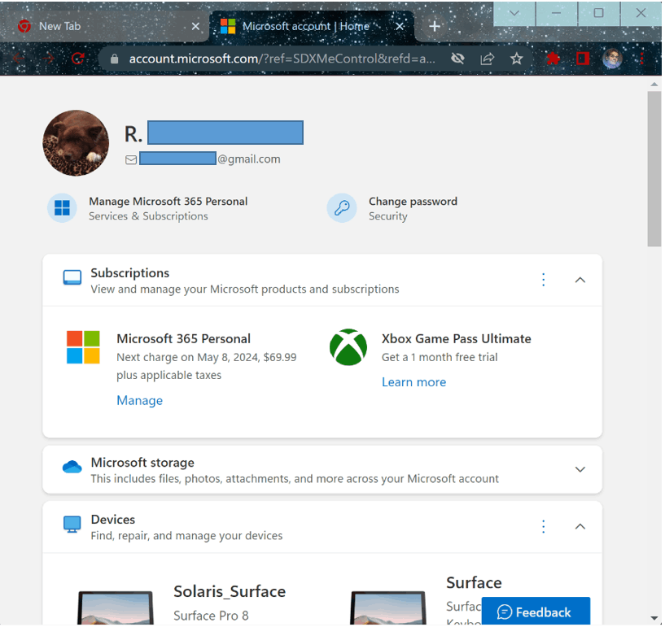Click Learn more for Xbox Game Pass
The width and height of the screenshot is (665, 627).
(413, 382)
